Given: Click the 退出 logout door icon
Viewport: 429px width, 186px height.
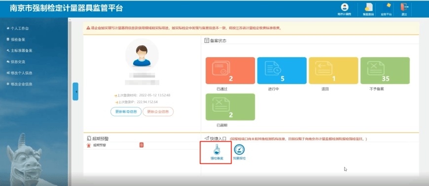Looking at the screenshot, I should click(404, 9).
